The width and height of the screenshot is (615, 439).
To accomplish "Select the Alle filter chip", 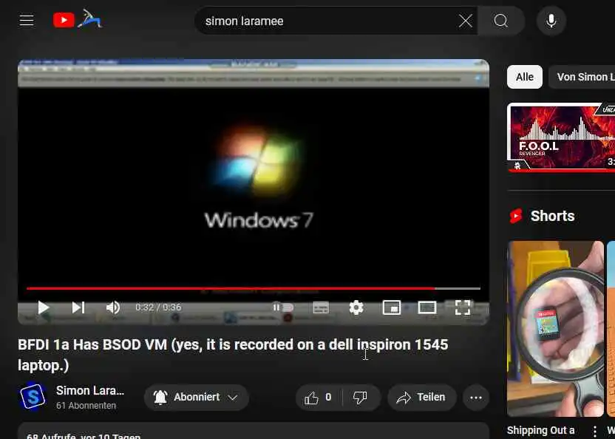I will click(x=524, y=77).
